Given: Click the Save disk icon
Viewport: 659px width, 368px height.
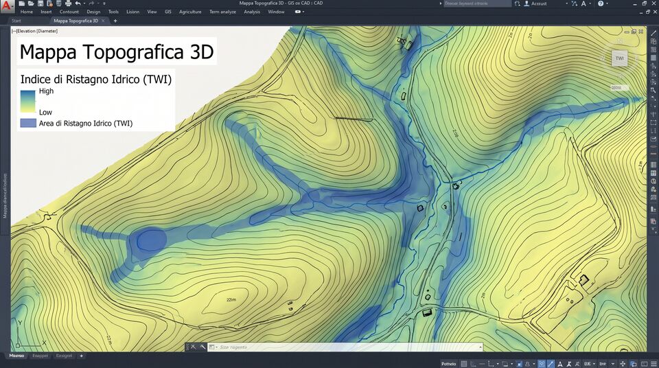Looking at the screenshot, I should coord(40,3).
